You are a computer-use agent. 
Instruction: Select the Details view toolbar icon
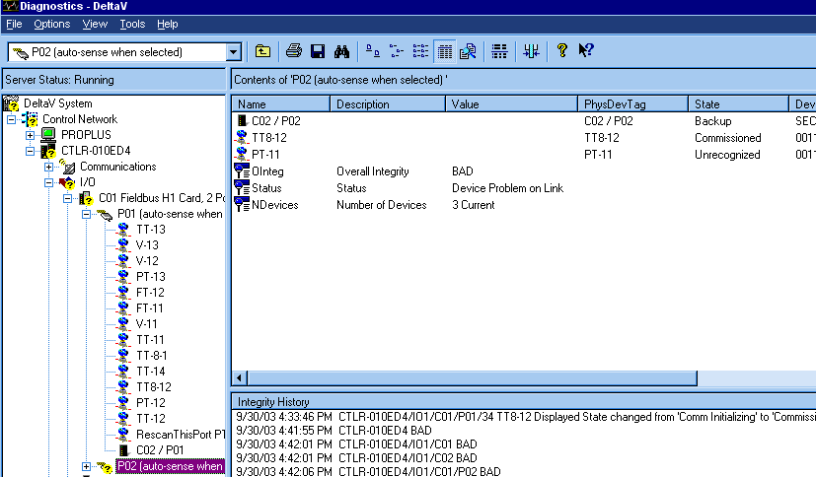point(444,51)
